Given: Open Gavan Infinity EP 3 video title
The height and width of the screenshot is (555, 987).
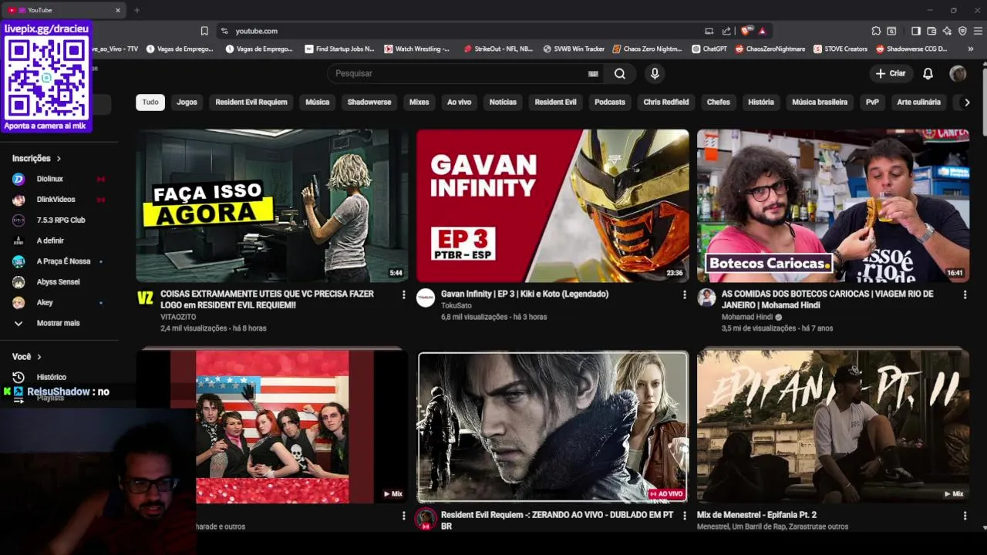Looking at the screenshot, I should [x=524, y=294].
